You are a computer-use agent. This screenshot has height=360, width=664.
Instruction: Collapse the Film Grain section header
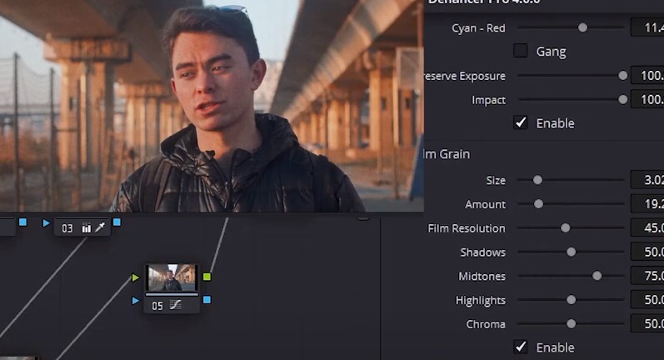447,154
